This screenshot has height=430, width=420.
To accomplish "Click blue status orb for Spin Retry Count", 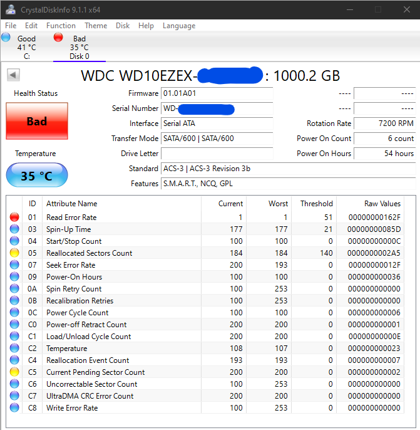I will [x=14, y=289].
